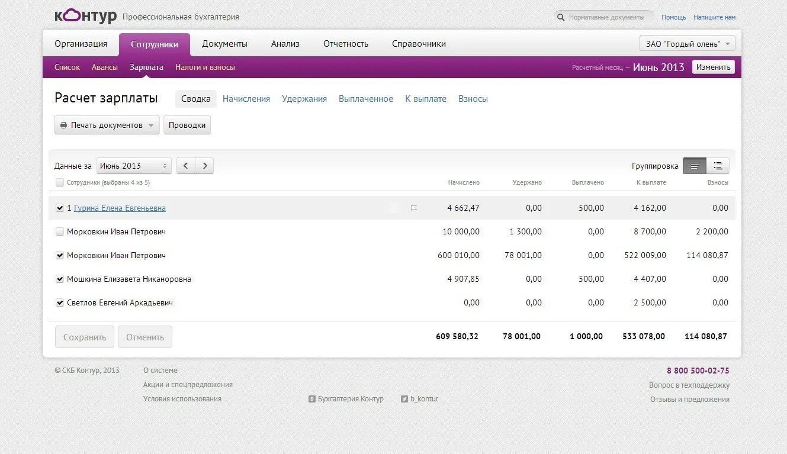
Task: Click phone number 8 800 500-02-75
Action: pos(698,371)
